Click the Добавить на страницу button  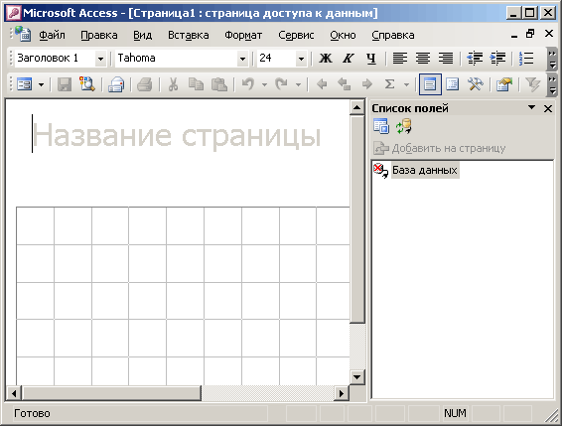440,148
